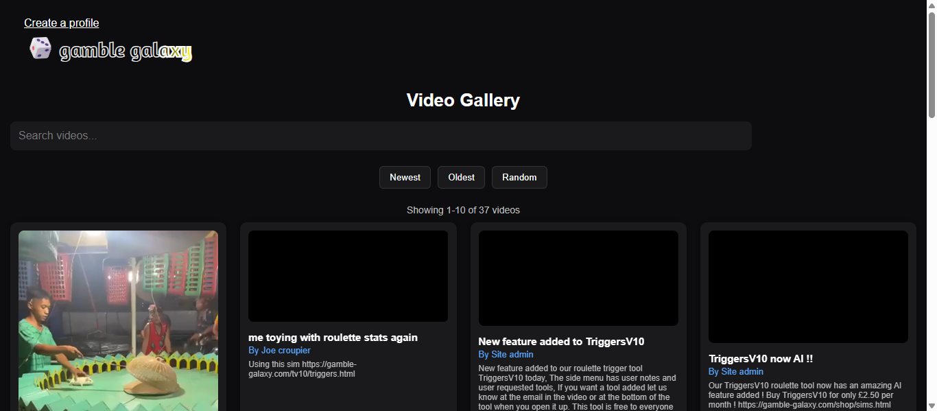937x411 pixels.
Task: Click the vertical scrollbar thumb
Action: (x=931, y=65)
